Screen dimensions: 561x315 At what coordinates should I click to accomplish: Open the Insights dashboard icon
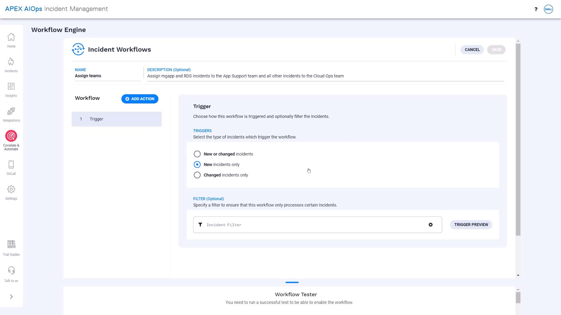[x=11, y=86]
